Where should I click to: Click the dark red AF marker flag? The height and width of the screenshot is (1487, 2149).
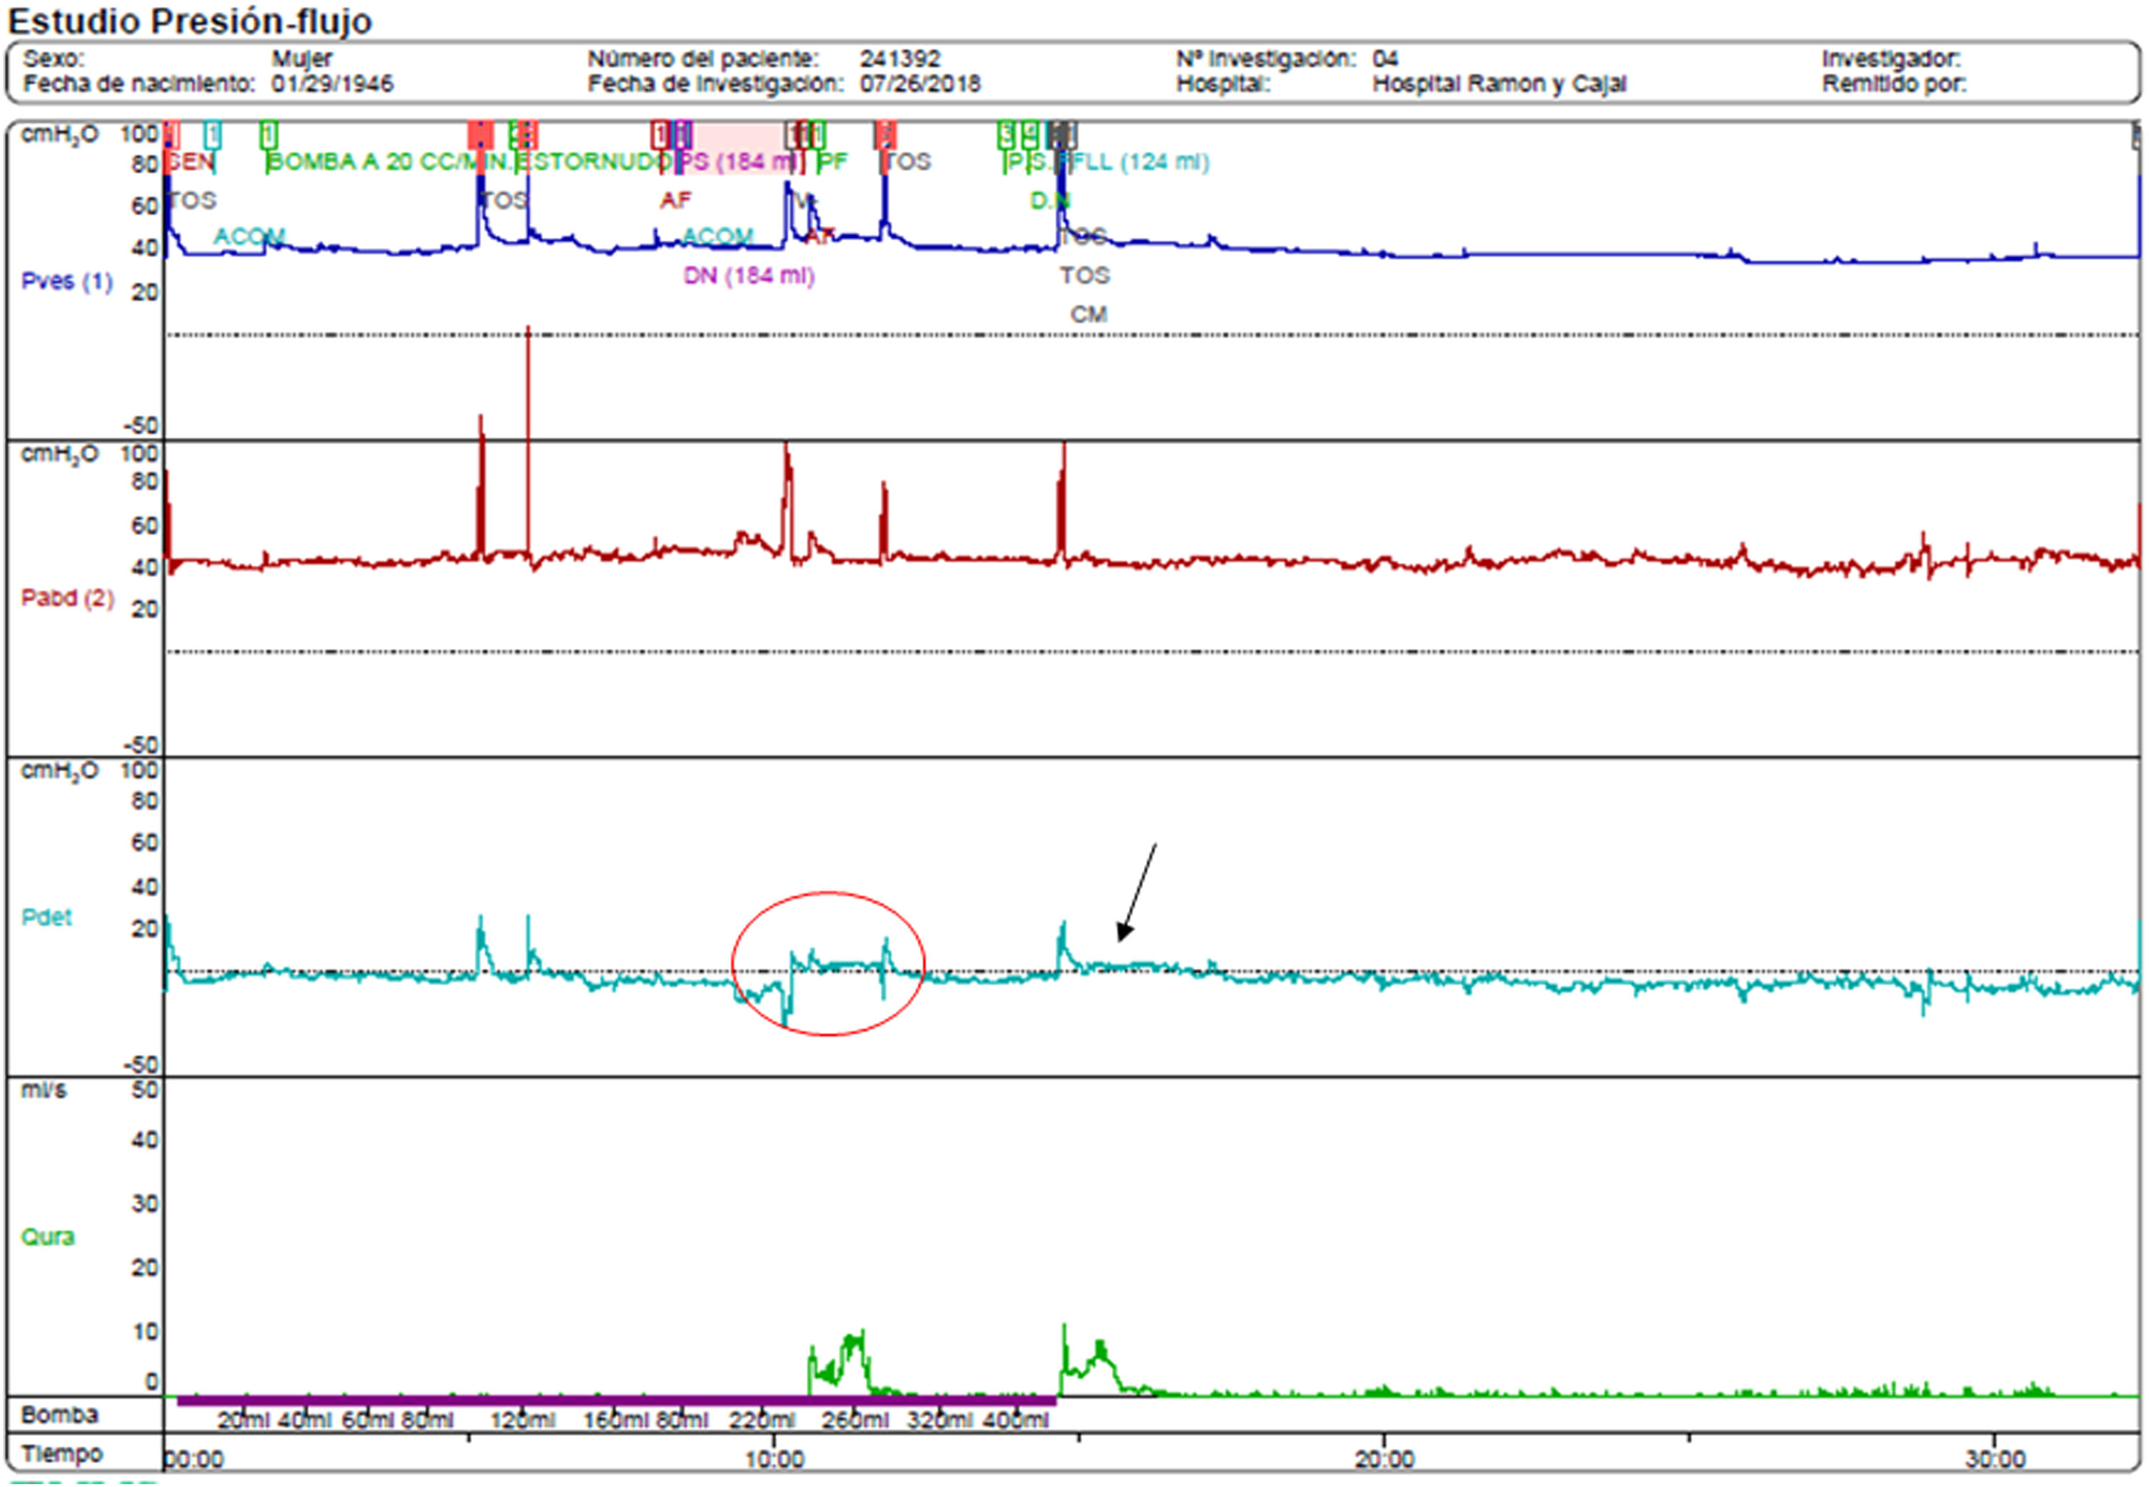click(x=659, y=135)
